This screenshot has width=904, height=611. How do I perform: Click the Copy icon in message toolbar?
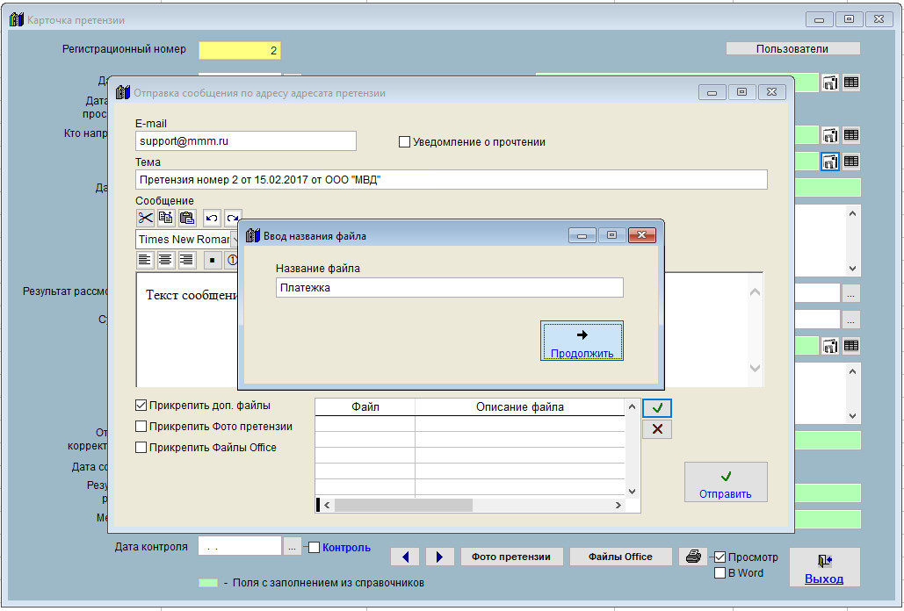[166, 218]
